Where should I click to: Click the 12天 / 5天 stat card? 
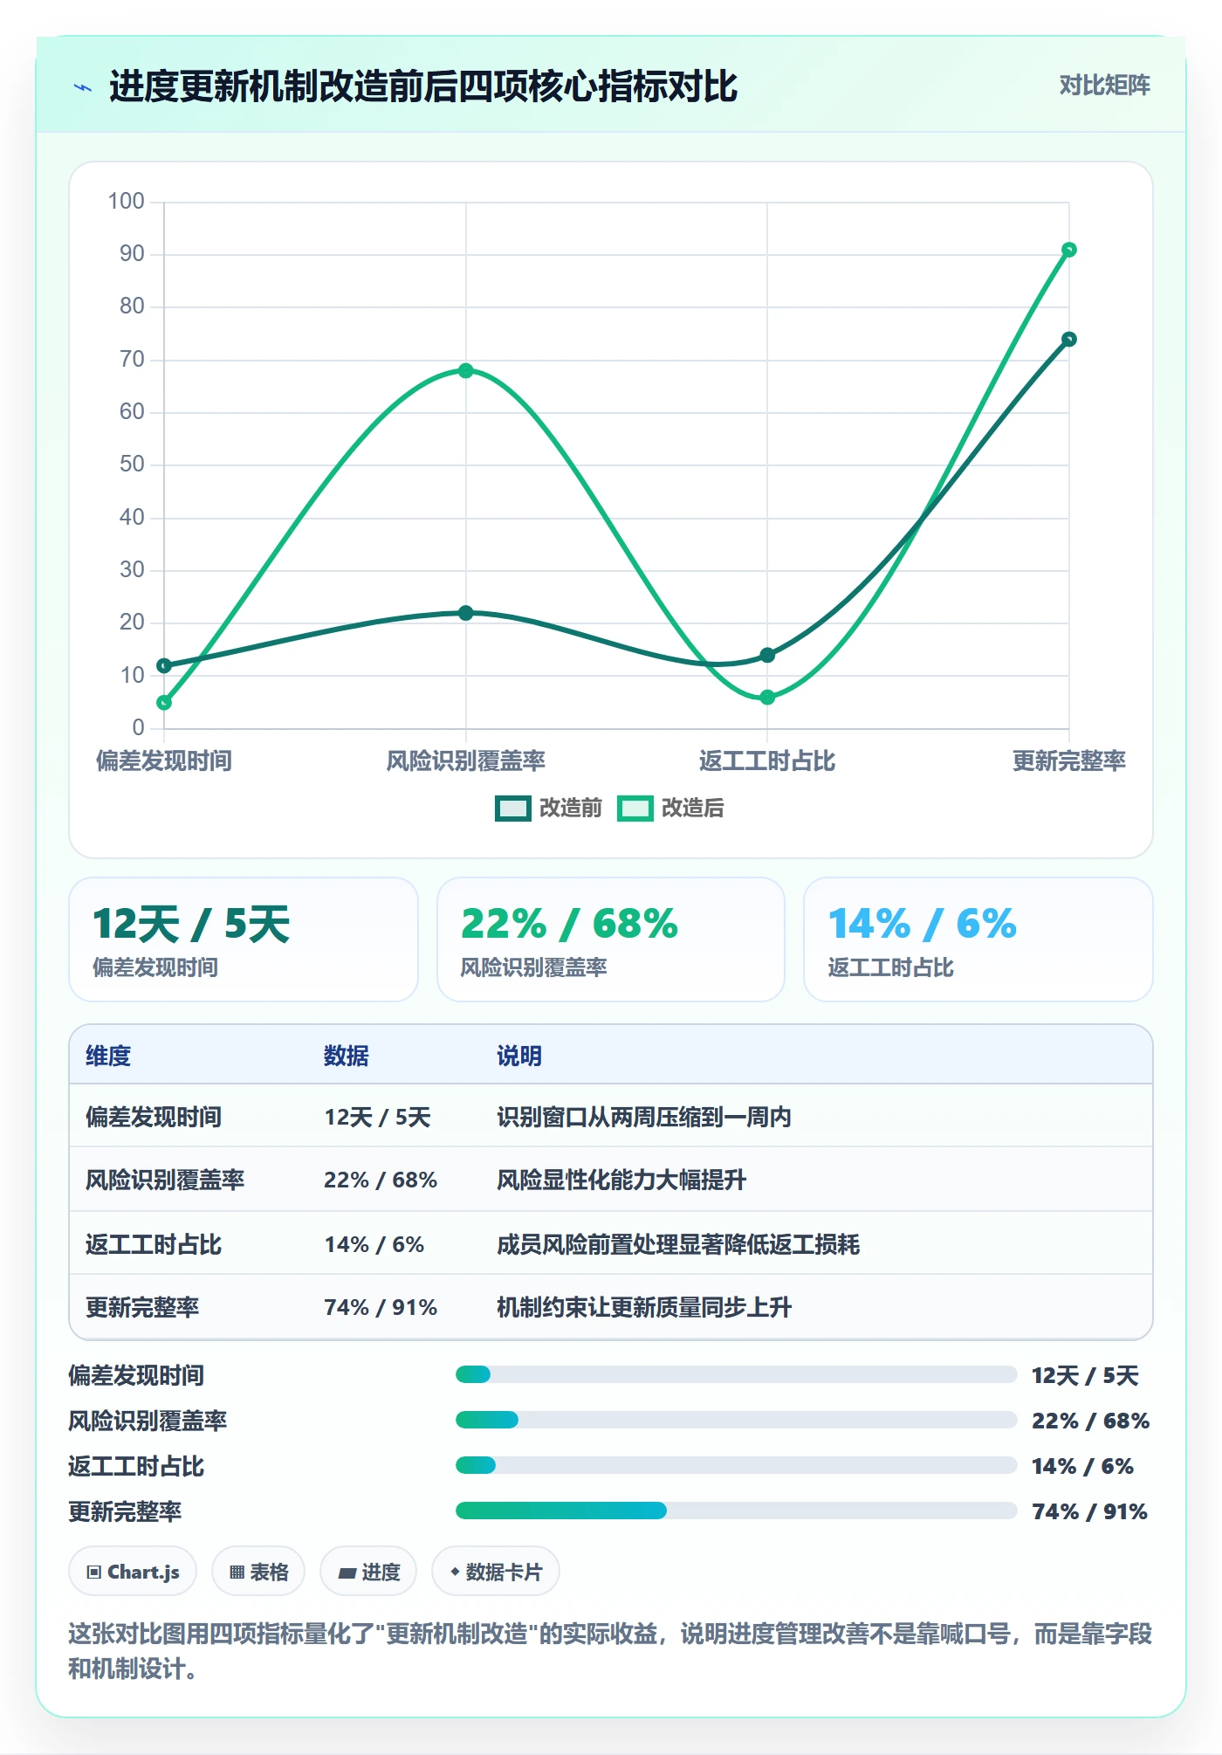pos(244,939)
